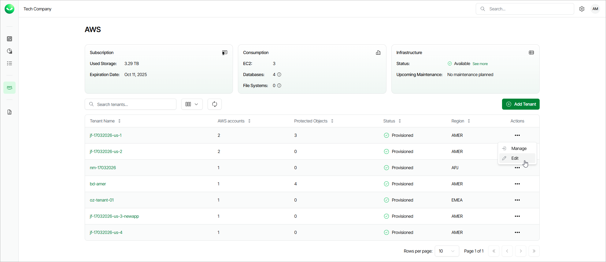Open the task list icon in sidebar
606x262 pixels.
[x=9, y=63]
